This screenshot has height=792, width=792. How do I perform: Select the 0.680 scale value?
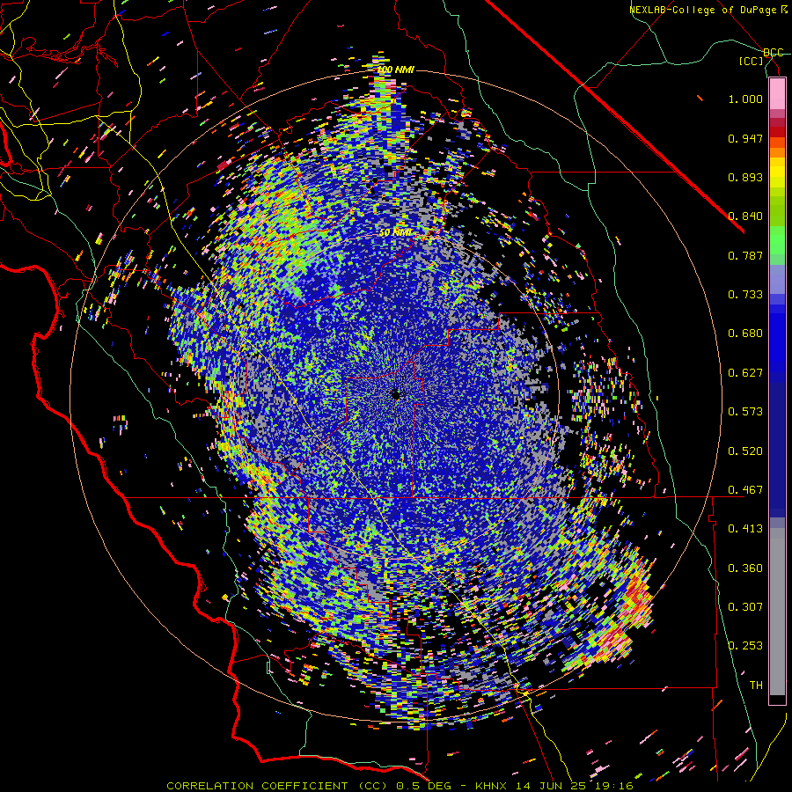(745, 334)
